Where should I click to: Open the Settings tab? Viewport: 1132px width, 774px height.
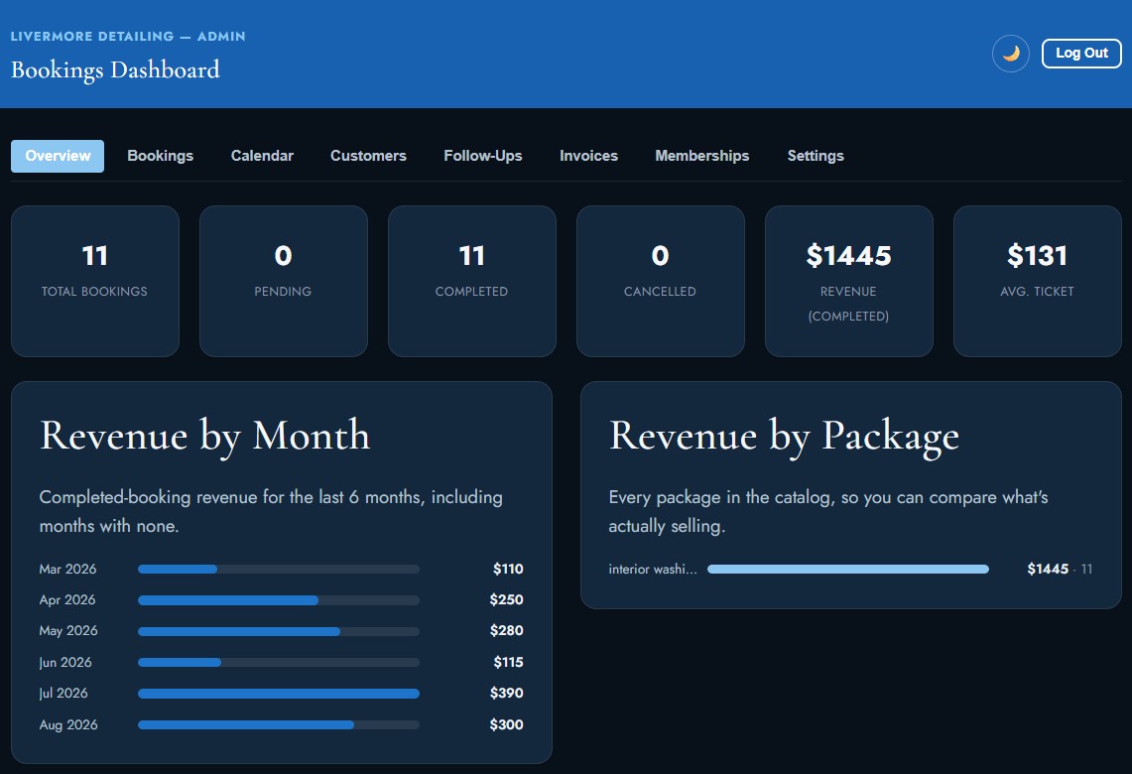[x=816, y=156]
